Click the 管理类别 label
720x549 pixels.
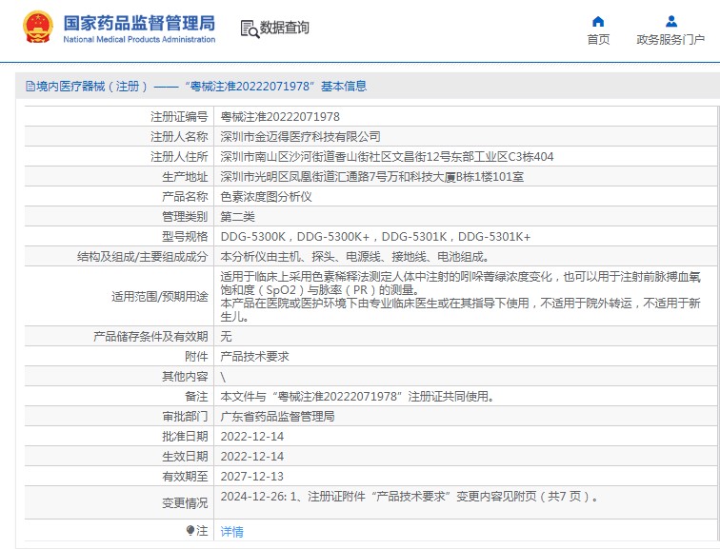point(185,217)
